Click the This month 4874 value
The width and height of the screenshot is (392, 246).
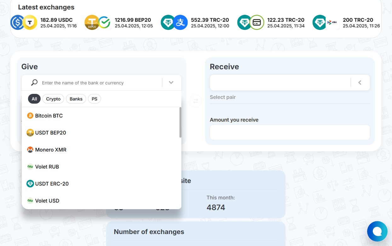[x=216, y=207]
